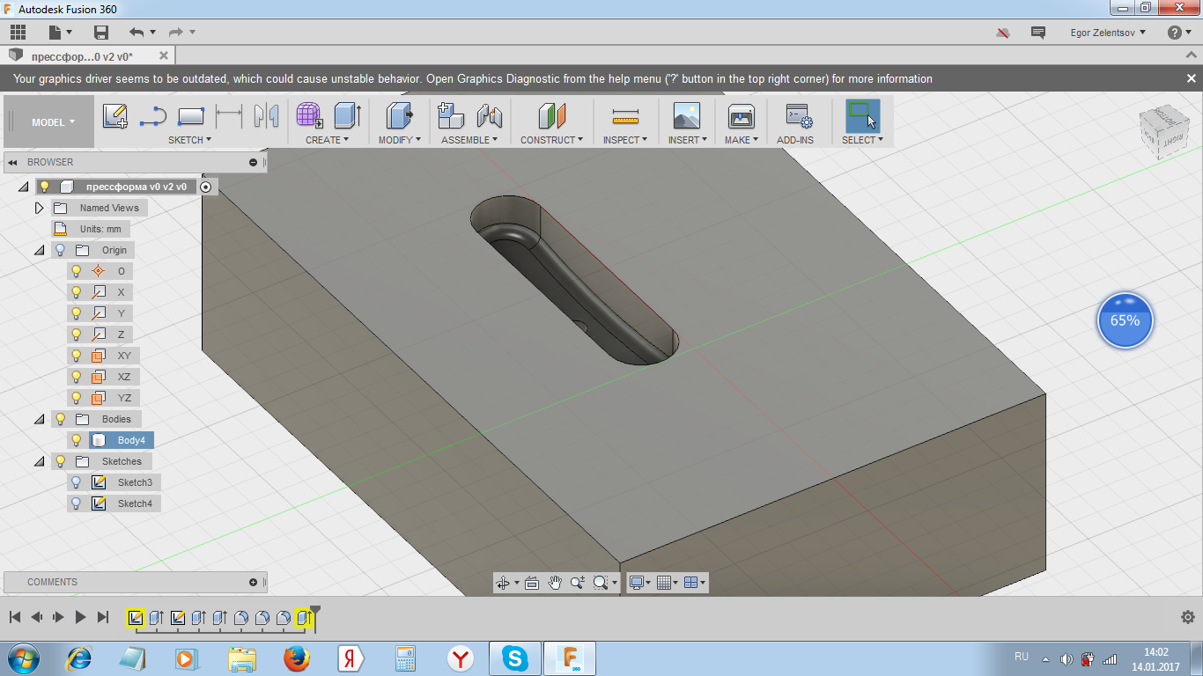This screenshot has height=676, width=1203.
Task: Select the Measure tool in Inspect
Action: (625, 115)
